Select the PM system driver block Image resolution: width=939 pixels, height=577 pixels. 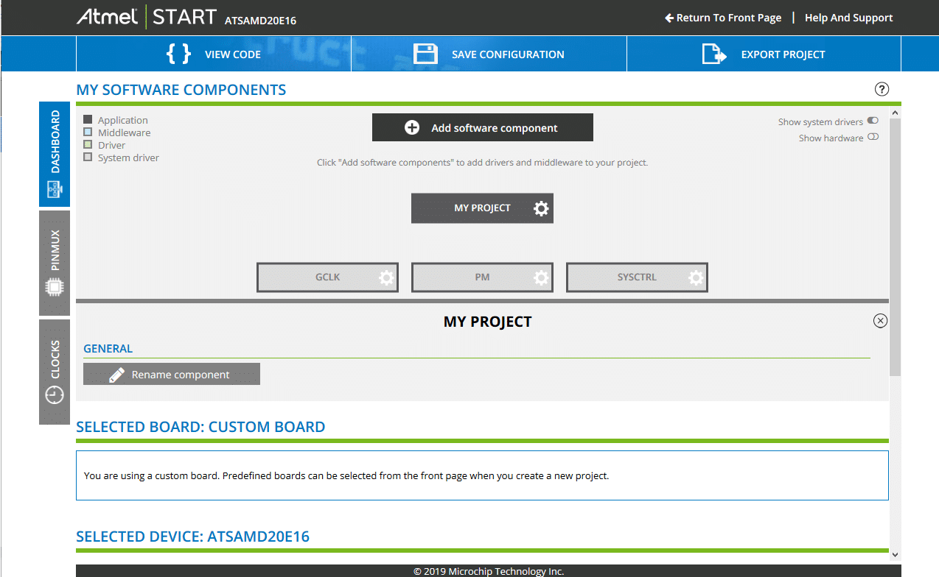point(482,277)
